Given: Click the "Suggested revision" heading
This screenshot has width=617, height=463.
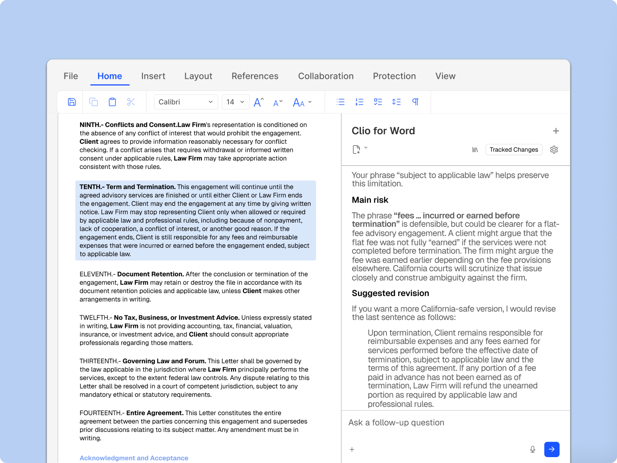Looking at the screenshot, I should (x=391, y=293).
